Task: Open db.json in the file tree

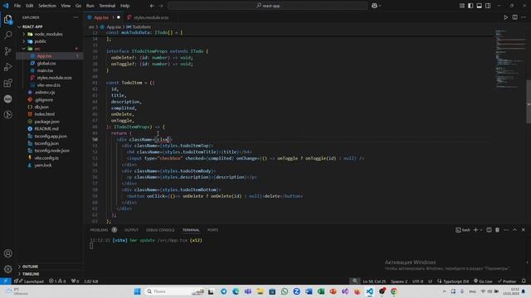Action: [x=41, y=107]
